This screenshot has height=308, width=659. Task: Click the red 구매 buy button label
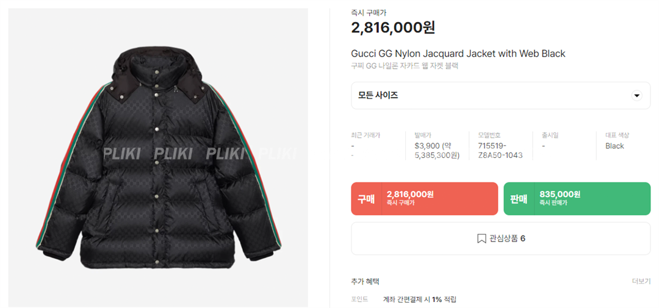(x=366, y=199)
